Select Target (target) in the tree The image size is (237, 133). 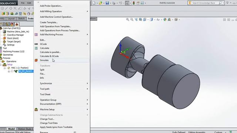pos(14,41)
